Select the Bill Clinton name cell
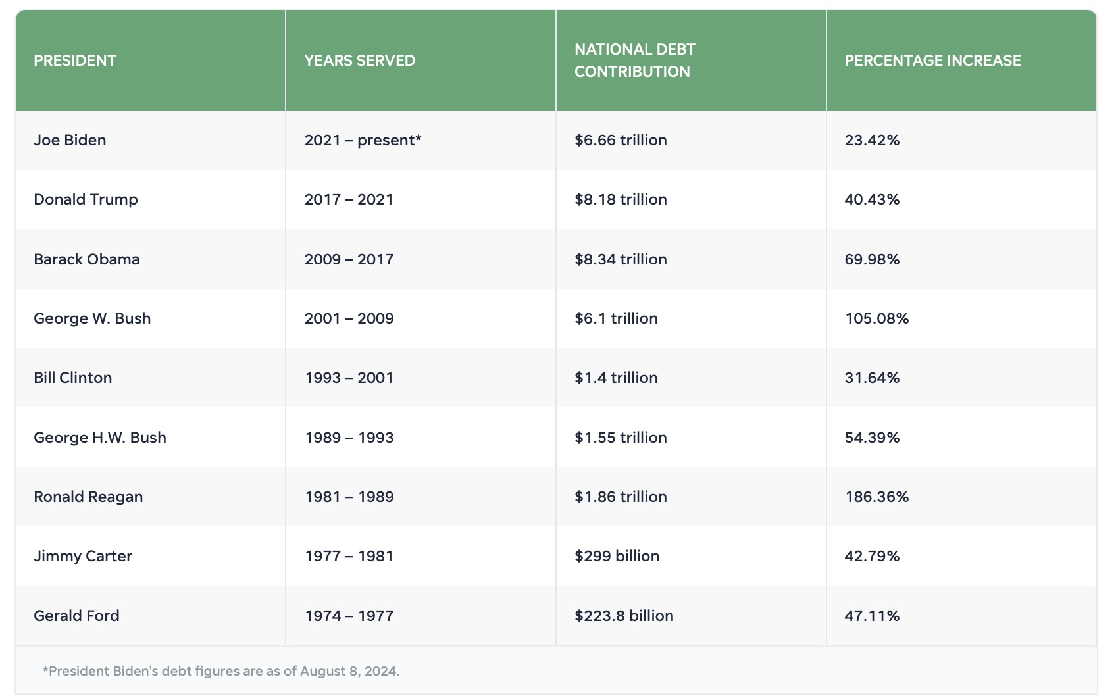This screenshot has width=1116, height=700. pos(73,378)
